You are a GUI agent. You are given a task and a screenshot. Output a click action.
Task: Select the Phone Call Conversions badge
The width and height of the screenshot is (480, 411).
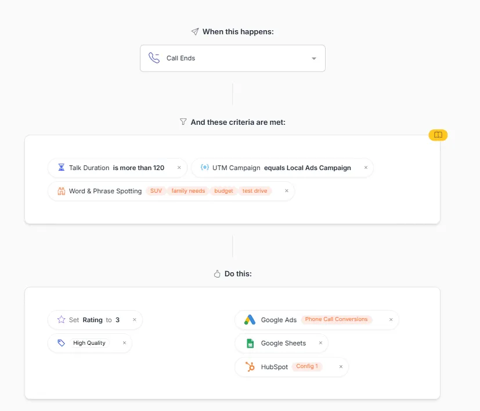(337, 319)
